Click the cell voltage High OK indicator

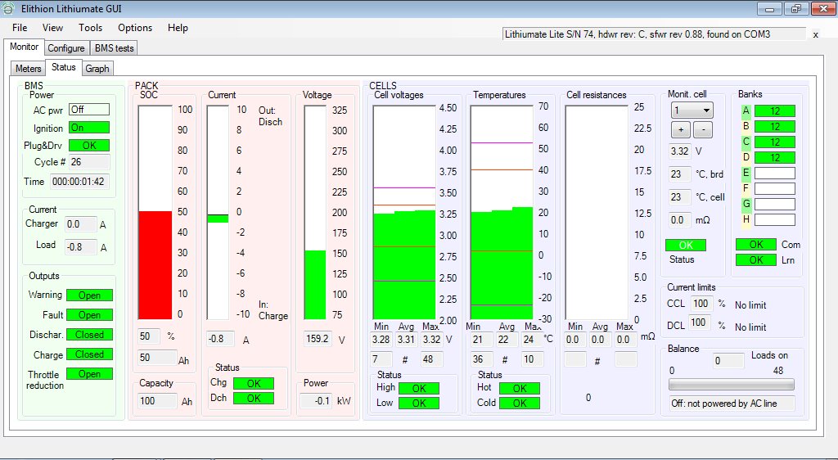(419, 389)
